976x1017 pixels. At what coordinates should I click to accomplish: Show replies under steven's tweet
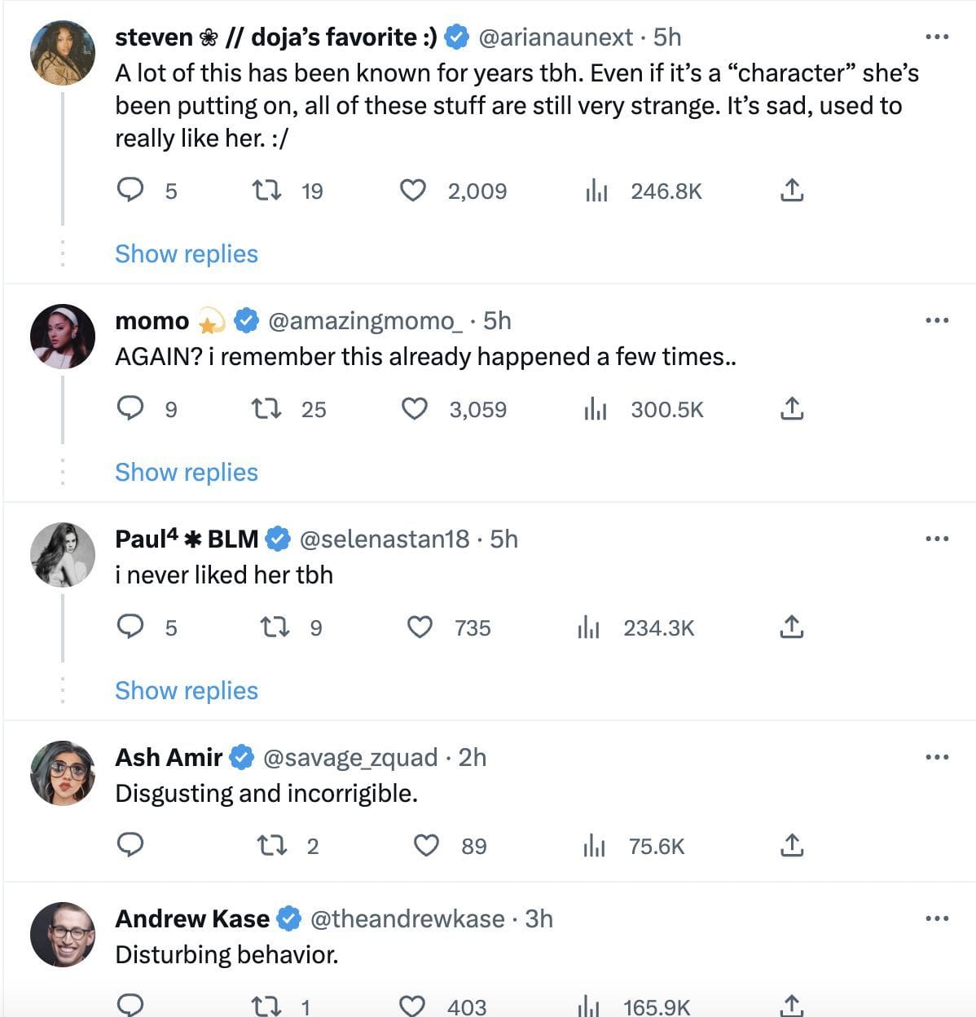[x=186, y=253]
